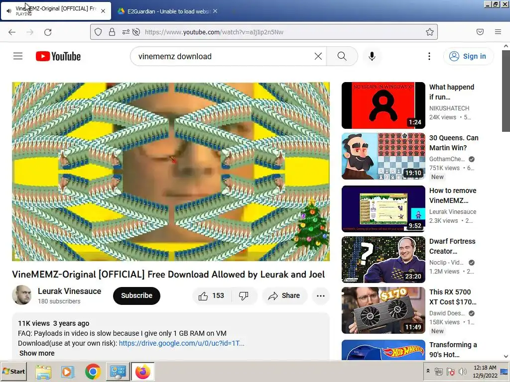
Task: Open 'How to remove VineMEMZ' thumbnail
Action: pyautogui.click(x=383, y=208)
